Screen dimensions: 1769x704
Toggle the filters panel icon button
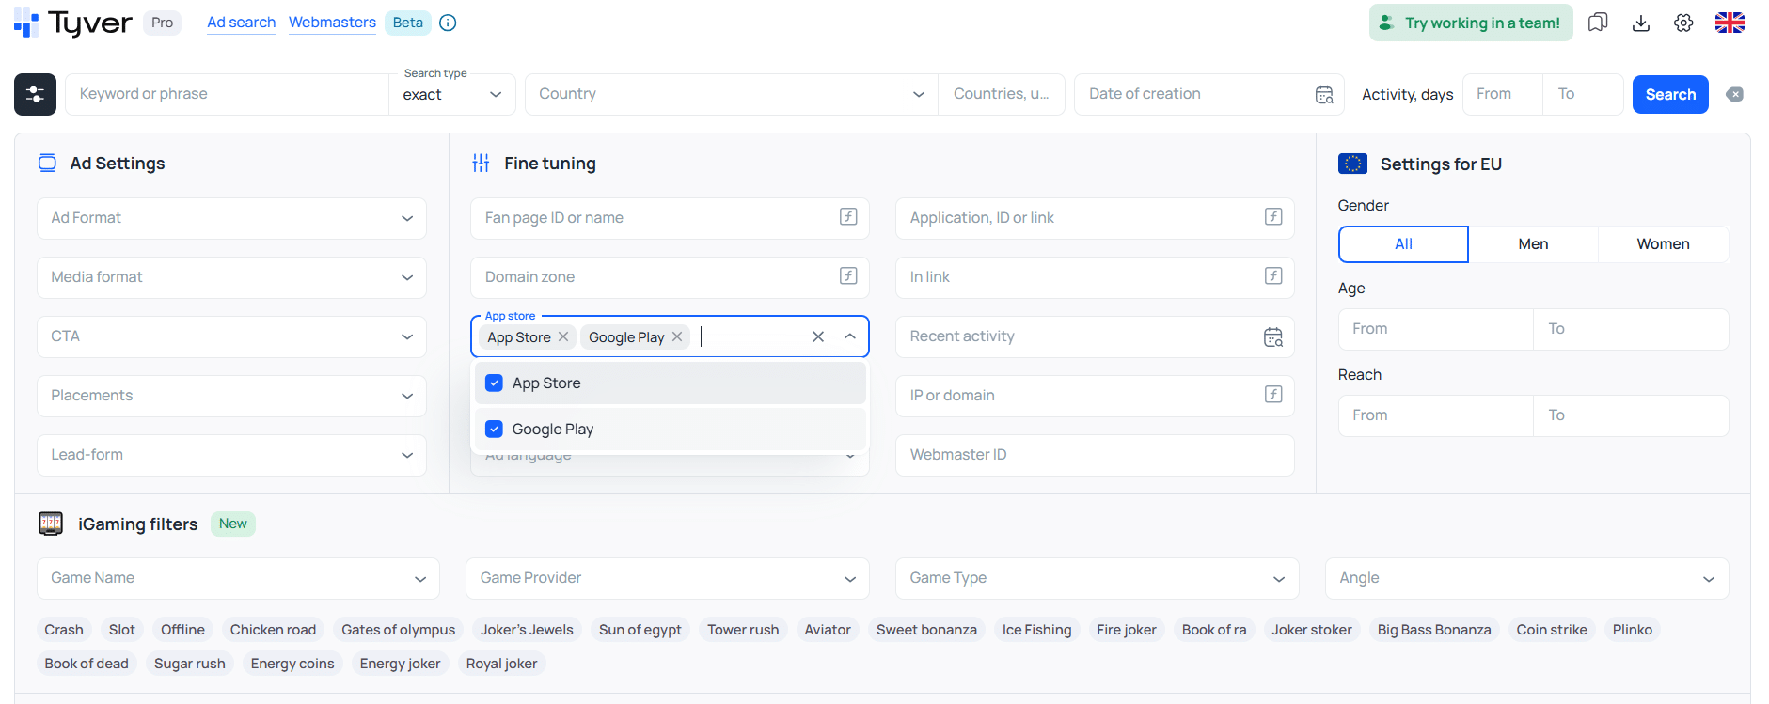click(35, 94)
